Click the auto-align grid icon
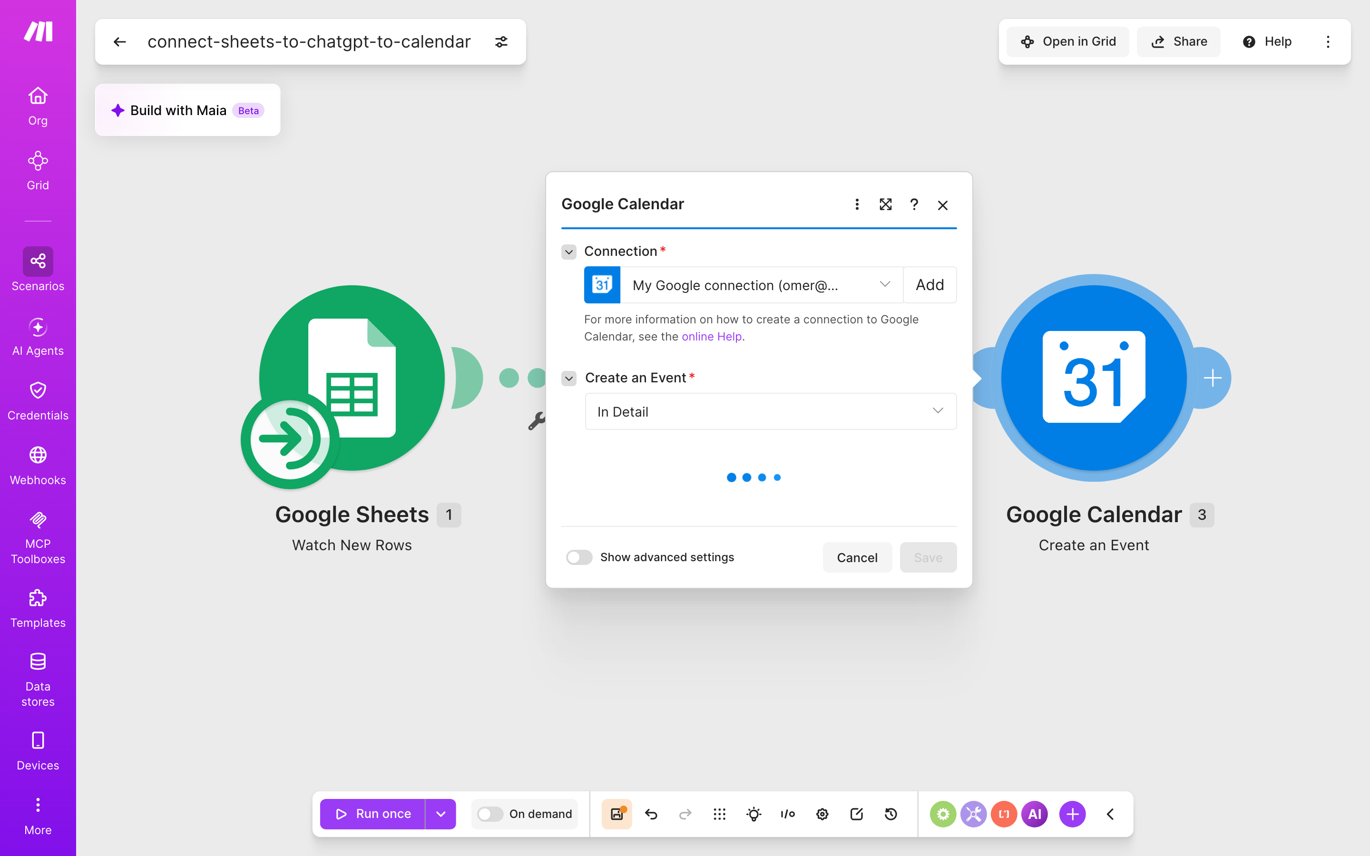Viewport: 1370px width, 856px height. click(720, 814)
